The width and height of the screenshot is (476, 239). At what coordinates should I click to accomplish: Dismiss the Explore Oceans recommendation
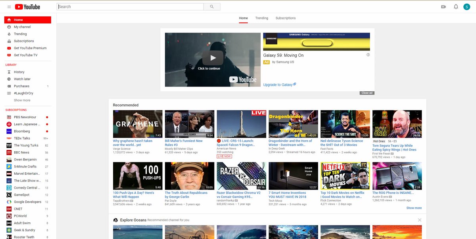[419, 220]
